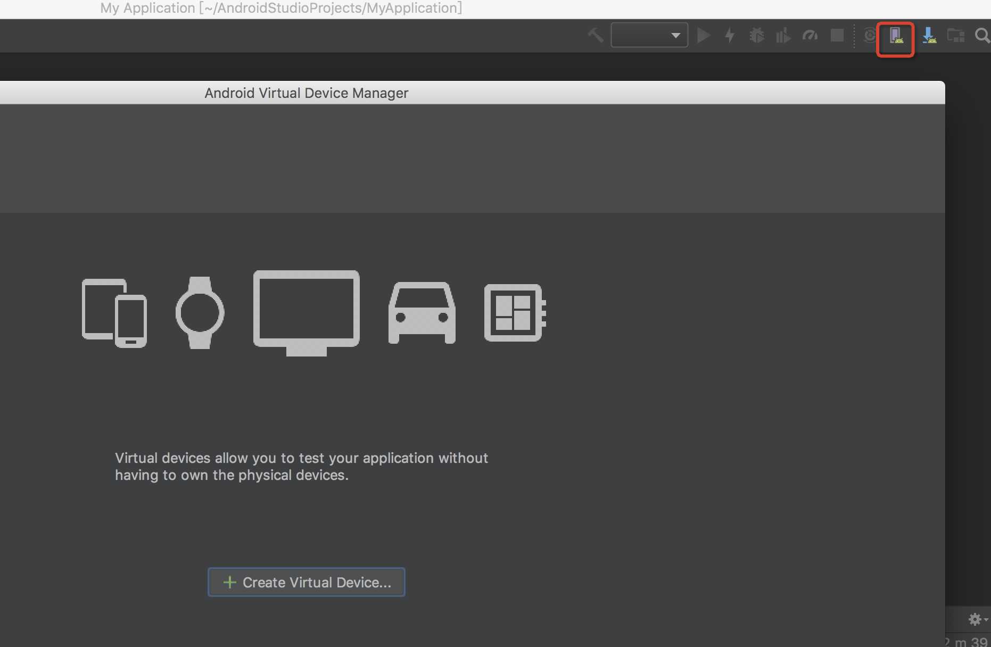Click the Make Project hammer icon

point(596,36)
